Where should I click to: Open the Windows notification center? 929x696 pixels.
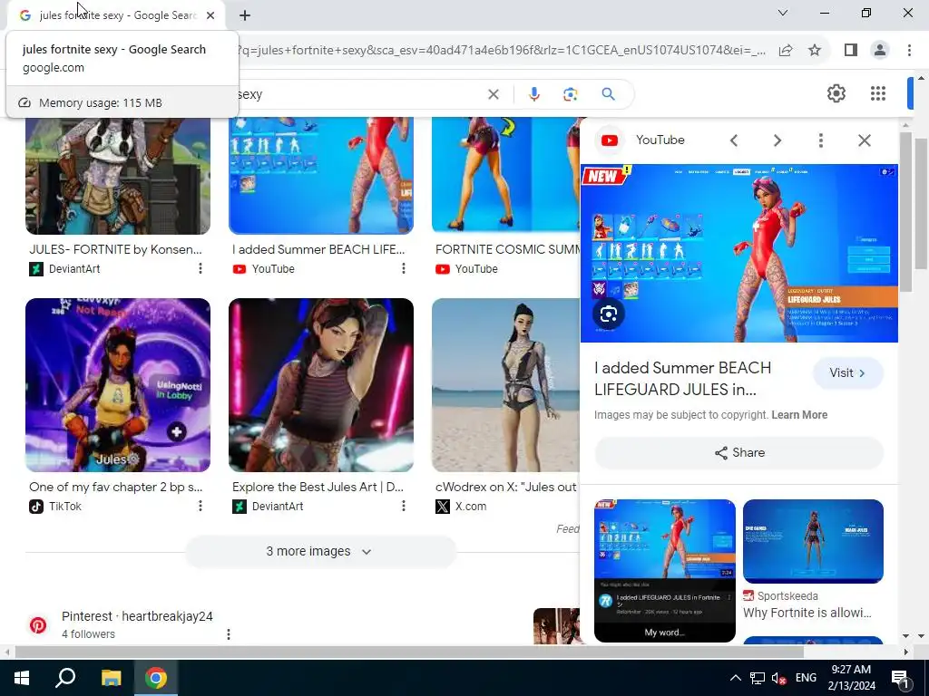(900, 679)
